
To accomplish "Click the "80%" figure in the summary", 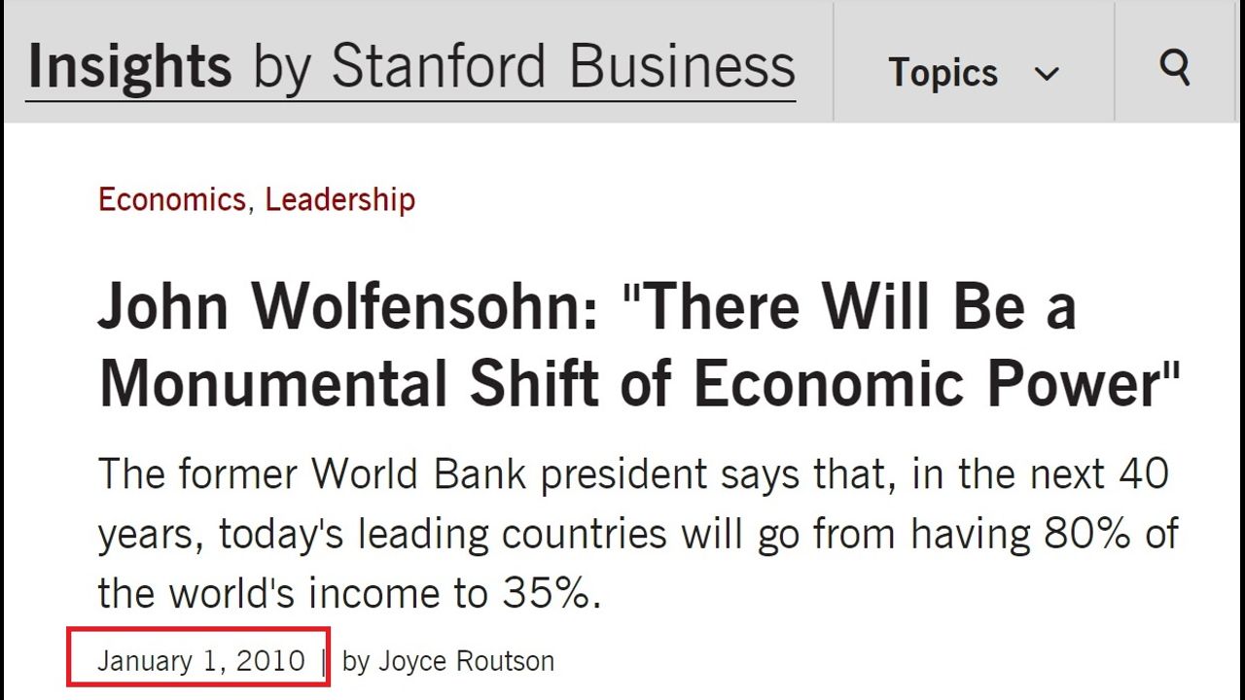I will point(1087,534).
